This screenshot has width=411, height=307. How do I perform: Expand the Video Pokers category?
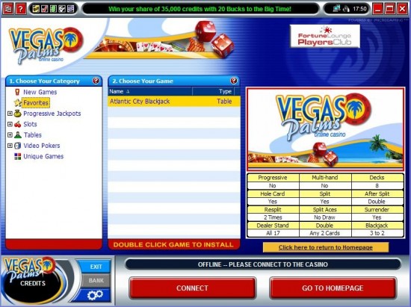pos(10,146)
